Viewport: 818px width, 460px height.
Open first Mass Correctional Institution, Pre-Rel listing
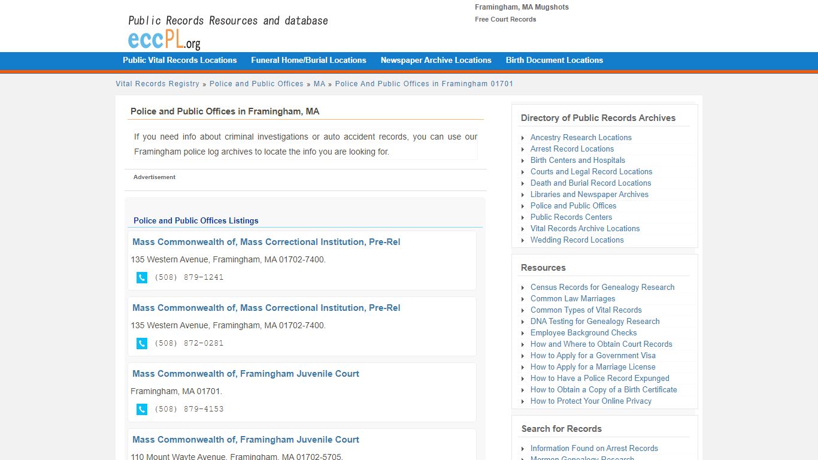[266, 242]
